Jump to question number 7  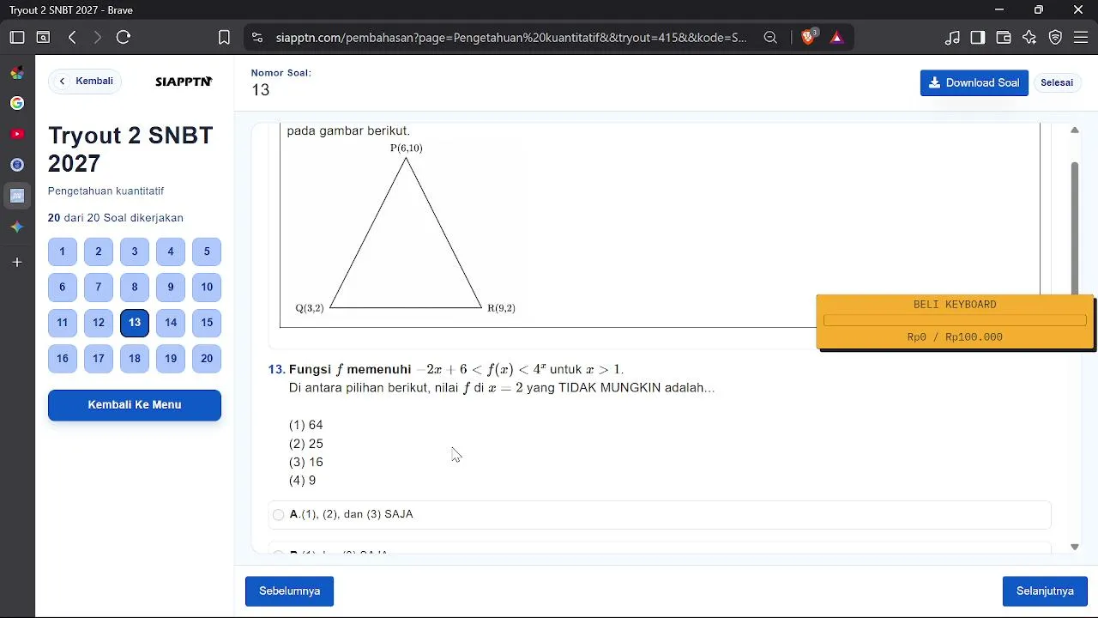(x=99, y=288)
